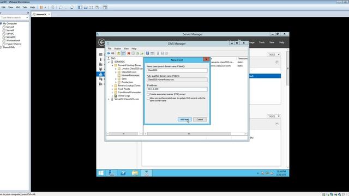Switch to ServerDC tab in VMware
The height and width of the screenshot is (196, 349).
tap(41, 15)
